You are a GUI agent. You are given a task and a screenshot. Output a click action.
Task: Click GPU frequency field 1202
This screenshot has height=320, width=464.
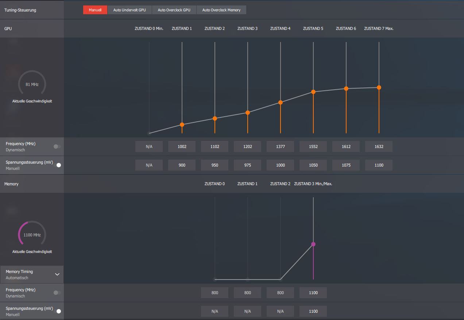(x=248, y=147)
